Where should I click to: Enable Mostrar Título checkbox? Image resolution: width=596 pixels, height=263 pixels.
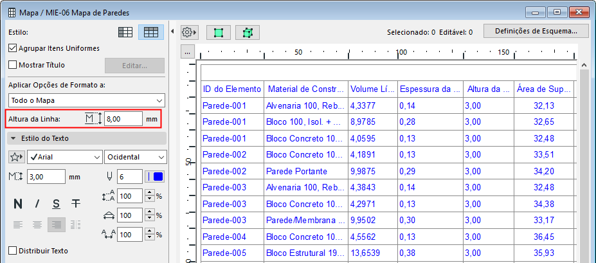pyautogui.click(x=13, y=65)
